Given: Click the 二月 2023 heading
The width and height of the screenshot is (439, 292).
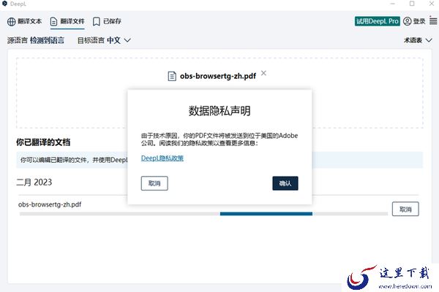Looking at the screenshot, I should (x=34, y=182).
